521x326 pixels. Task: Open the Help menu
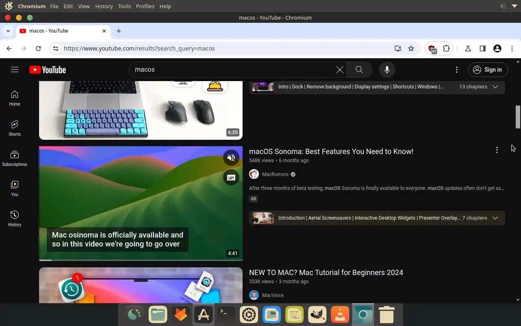tap(165, 6)
